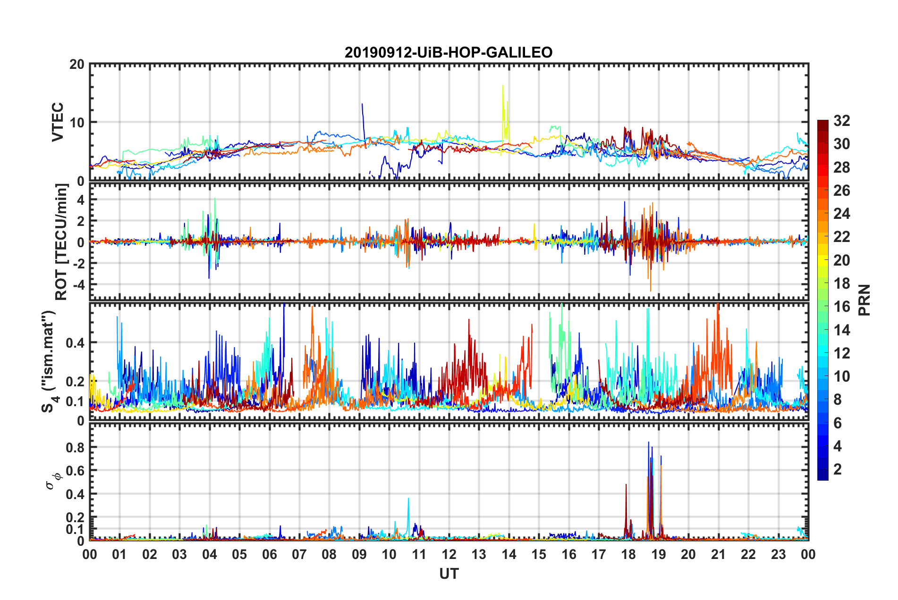The image size is (898, 600).
Task: Select colorbar tick label 32
Action: [841, 121]
